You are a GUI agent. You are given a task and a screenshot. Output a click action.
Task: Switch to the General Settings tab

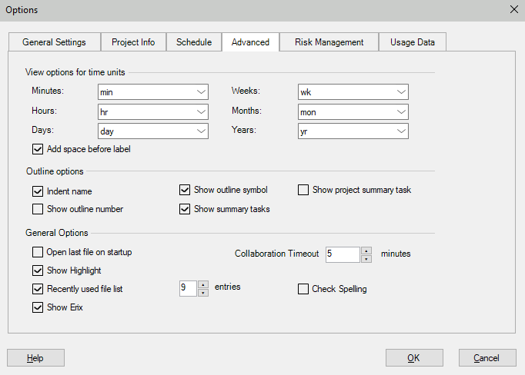54,42
